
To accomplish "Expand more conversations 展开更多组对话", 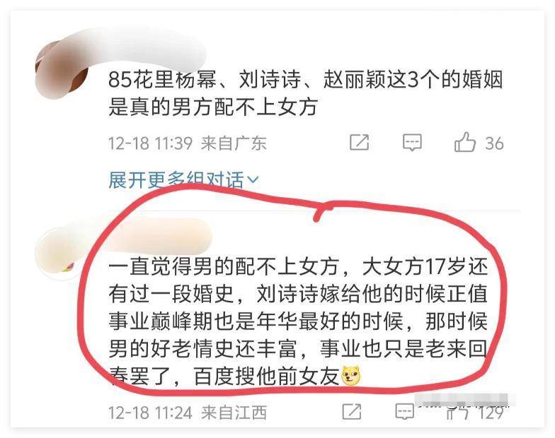I will 183,180.
